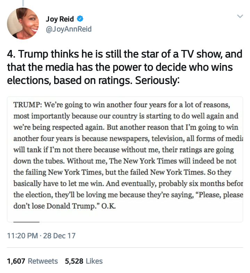250x273 pixels.
Task: Open Joy Reid's profile photo
Action: click(23, 24)
